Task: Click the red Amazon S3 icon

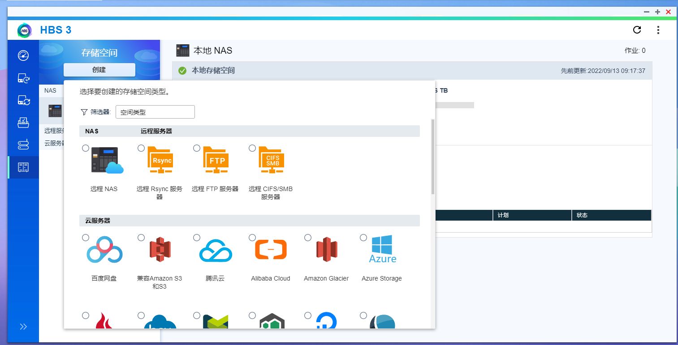Action: click(x=160, y=249)
